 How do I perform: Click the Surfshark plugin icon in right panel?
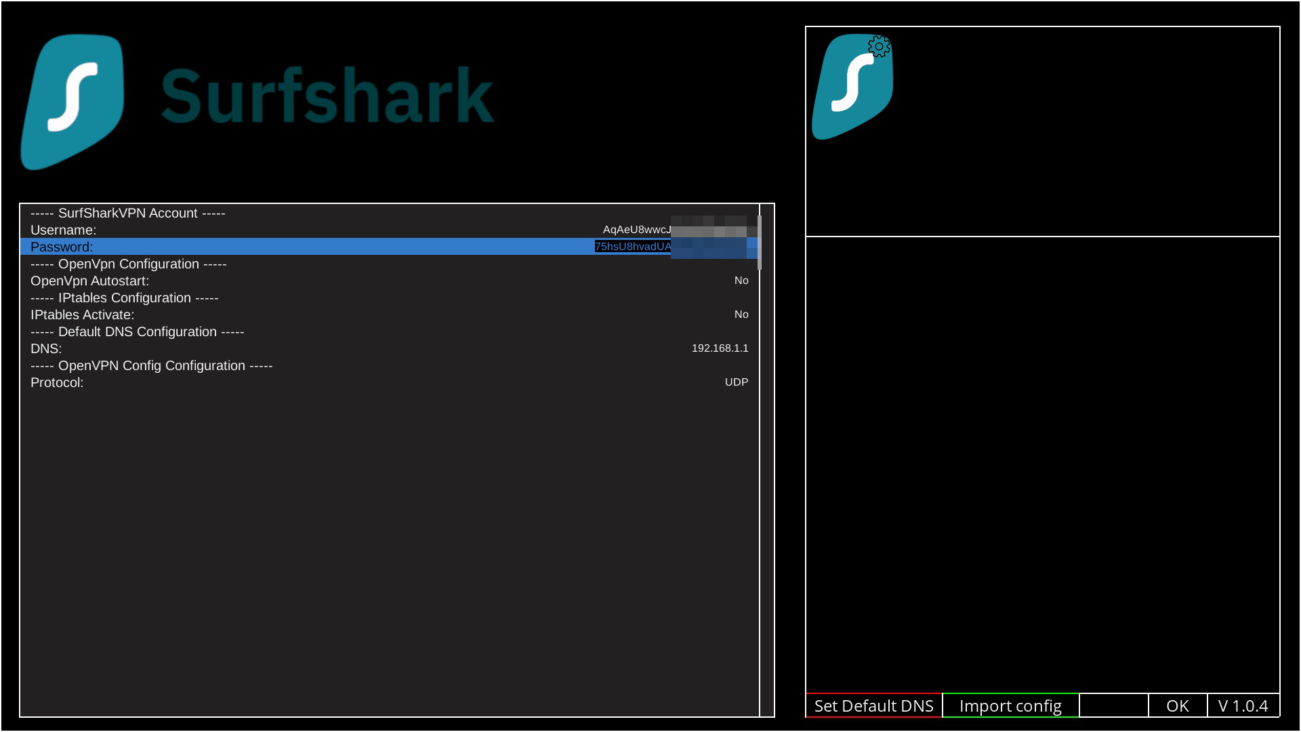coord(851,88)
